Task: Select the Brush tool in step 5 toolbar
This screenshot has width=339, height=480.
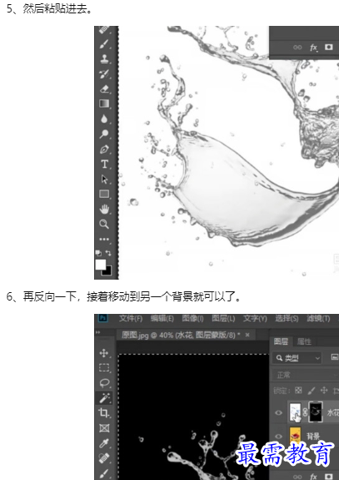Action: click(104, 44)
